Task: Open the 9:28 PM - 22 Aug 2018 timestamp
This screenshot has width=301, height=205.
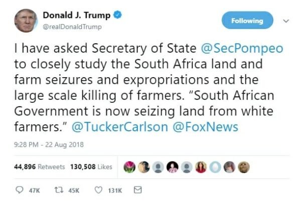Action: pyautogui.click(x=49, y=144)
